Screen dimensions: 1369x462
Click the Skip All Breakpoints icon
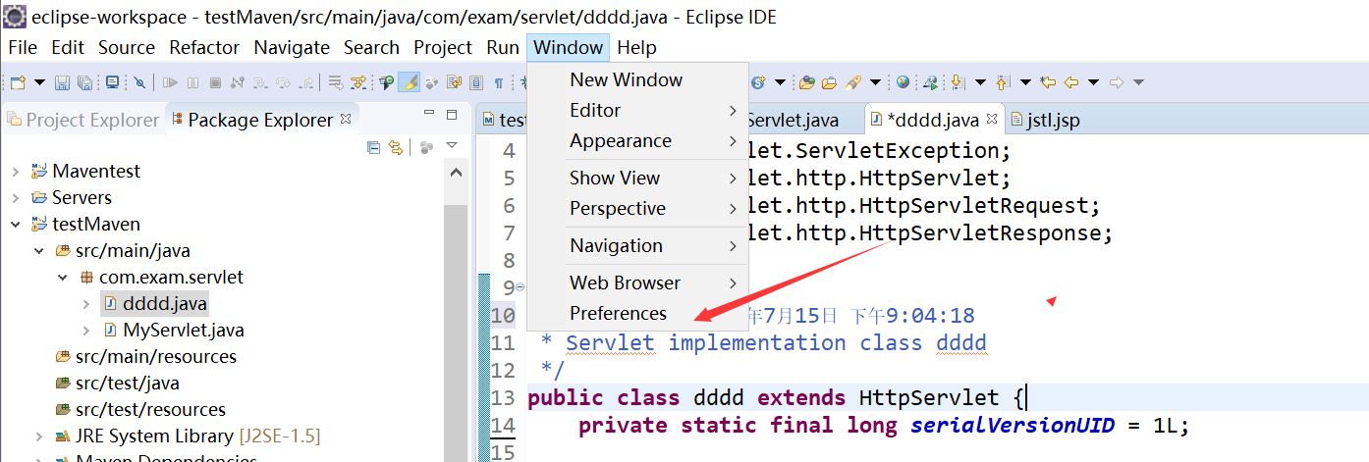[x=139, y=82]
